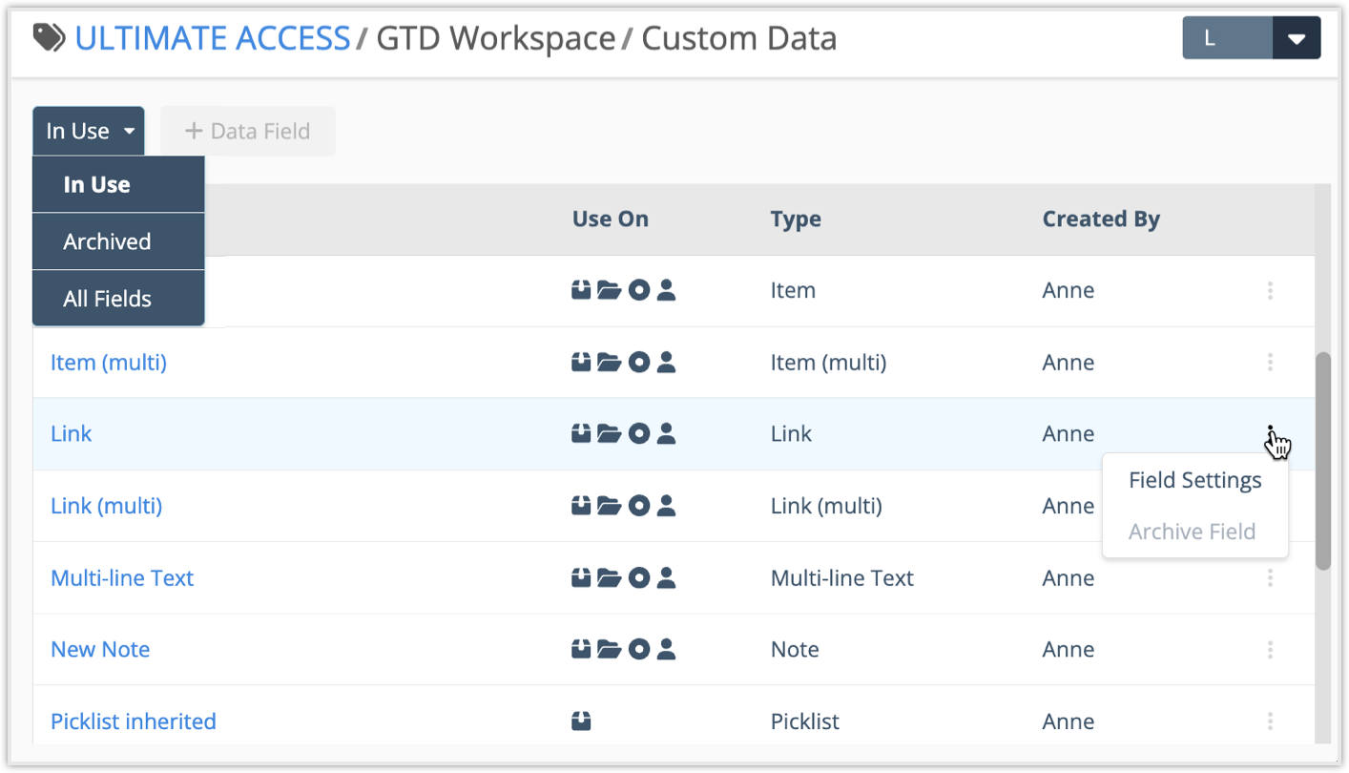Open the kebab menu for Link (multi)
Screen dimensions: 1349x773
1270,506
